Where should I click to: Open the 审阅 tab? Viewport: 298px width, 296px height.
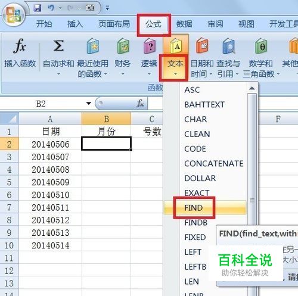(x=215, y=24)
